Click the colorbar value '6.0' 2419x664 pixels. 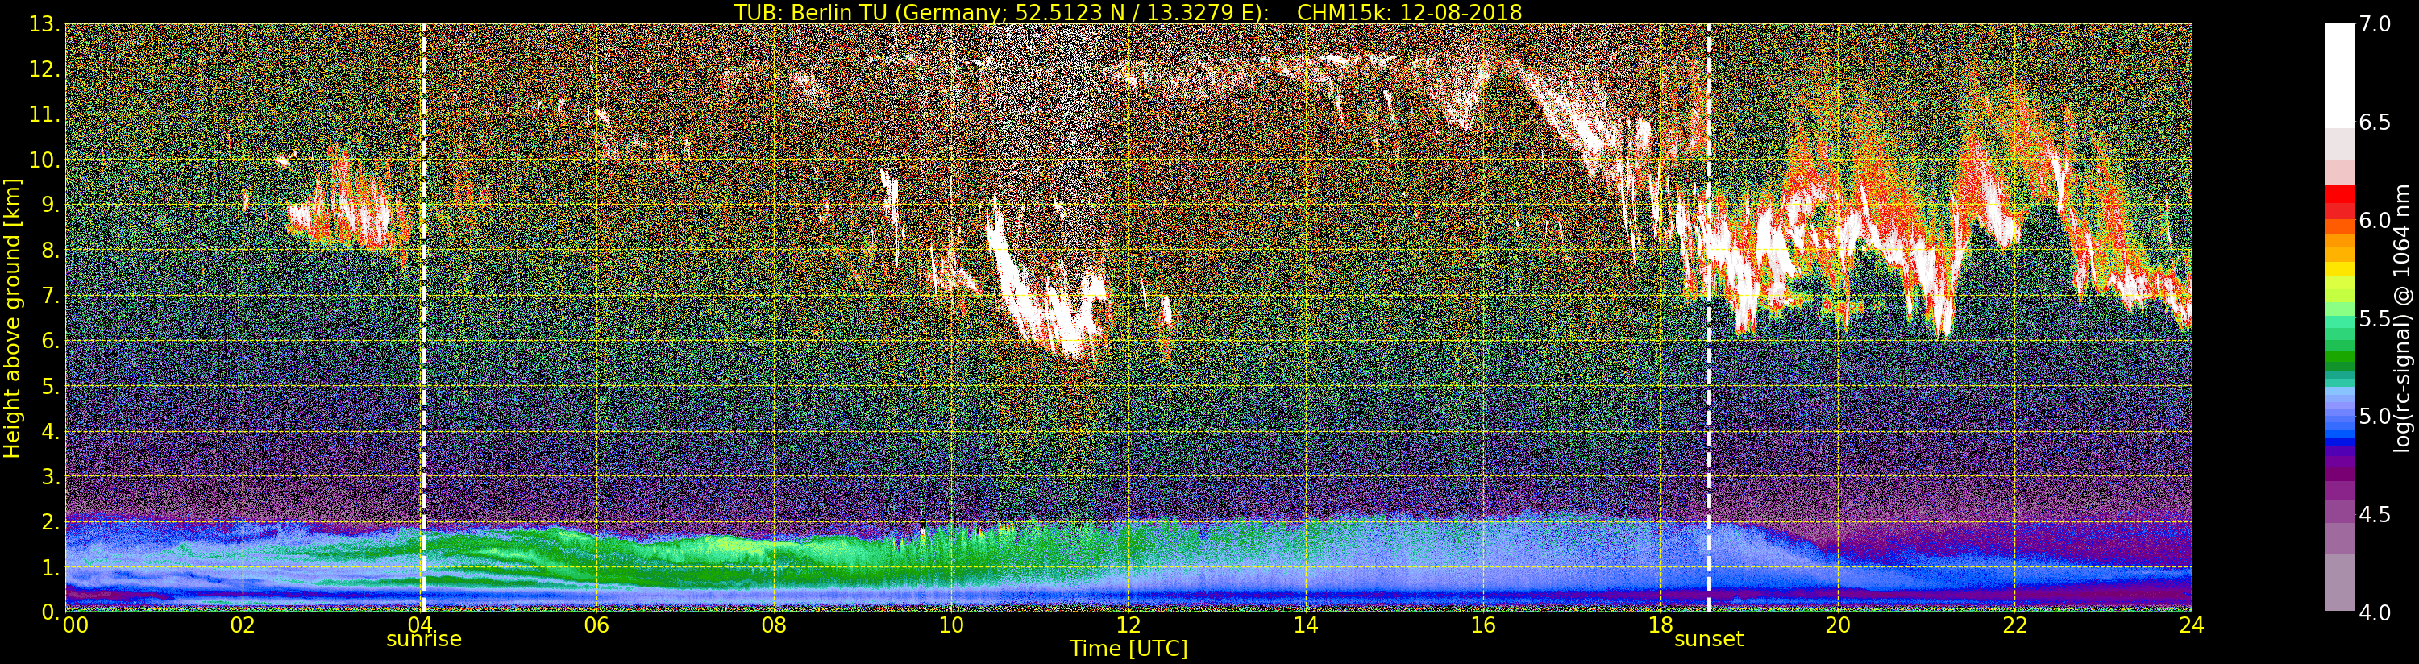tap(2375, 220)
